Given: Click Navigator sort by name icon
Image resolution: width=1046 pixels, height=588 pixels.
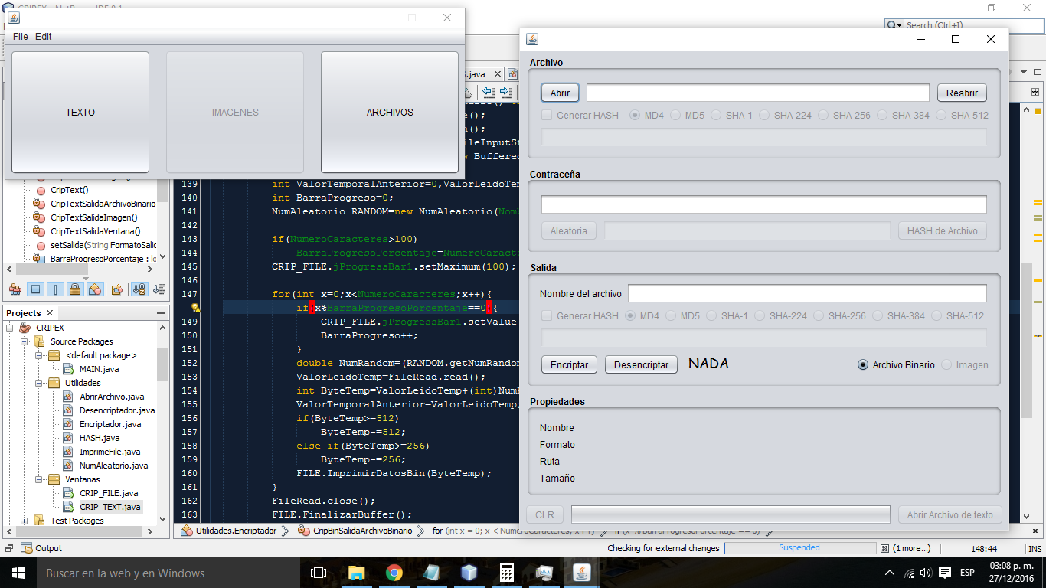Looking at the screenshot, I should tap(139, 289).
